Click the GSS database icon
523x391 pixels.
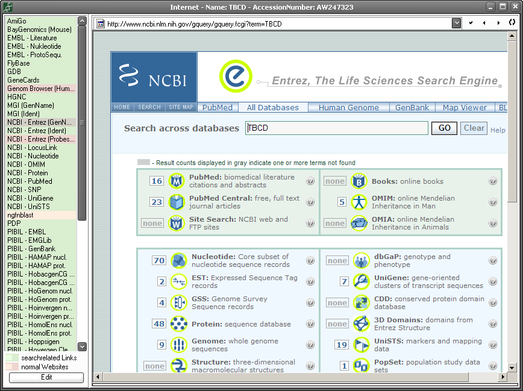(x=179, y=302)
